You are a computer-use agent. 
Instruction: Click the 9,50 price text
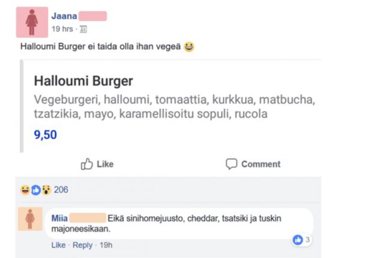pos(45,135)
